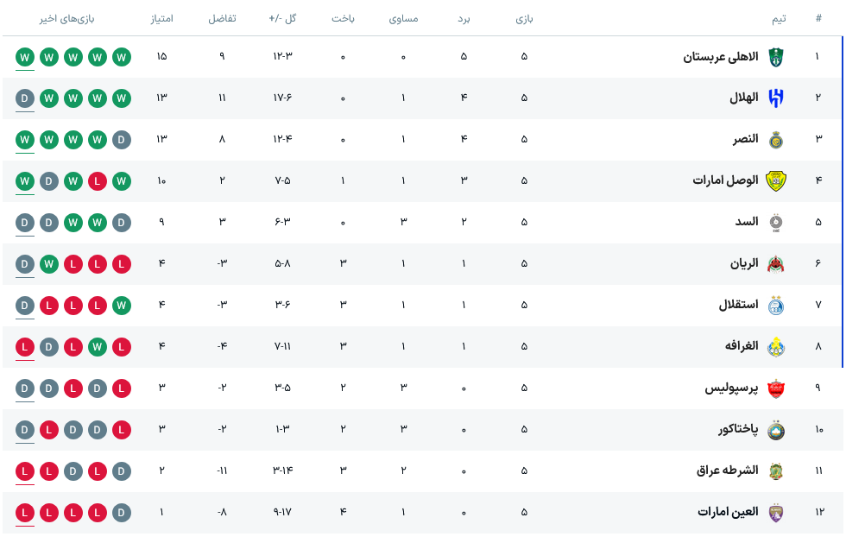
Task: Open the الشرطه عراق team link
Action: pyautogui.click(x=727, y=470)
